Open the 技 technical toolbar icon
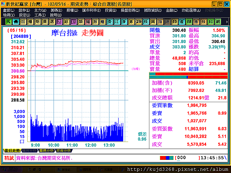231x173 pixels. click(203, 22)
